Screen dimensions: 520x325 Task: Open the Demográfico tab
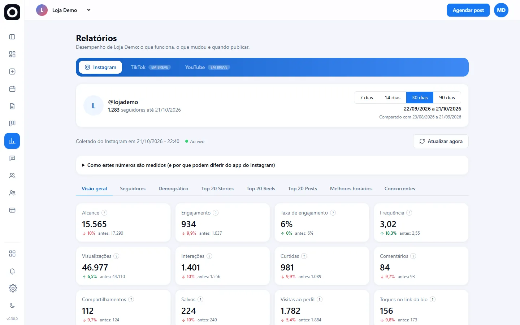pyautogui.click(x=173, y=188)
